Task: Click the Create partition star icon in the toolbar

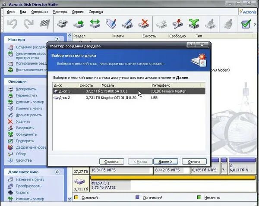Action: (161, 24)
